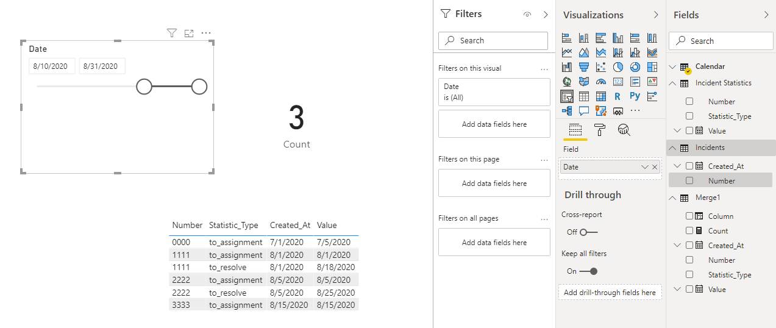
Task: Click Add drill-through fields here
Action: (x=610, y=293)
